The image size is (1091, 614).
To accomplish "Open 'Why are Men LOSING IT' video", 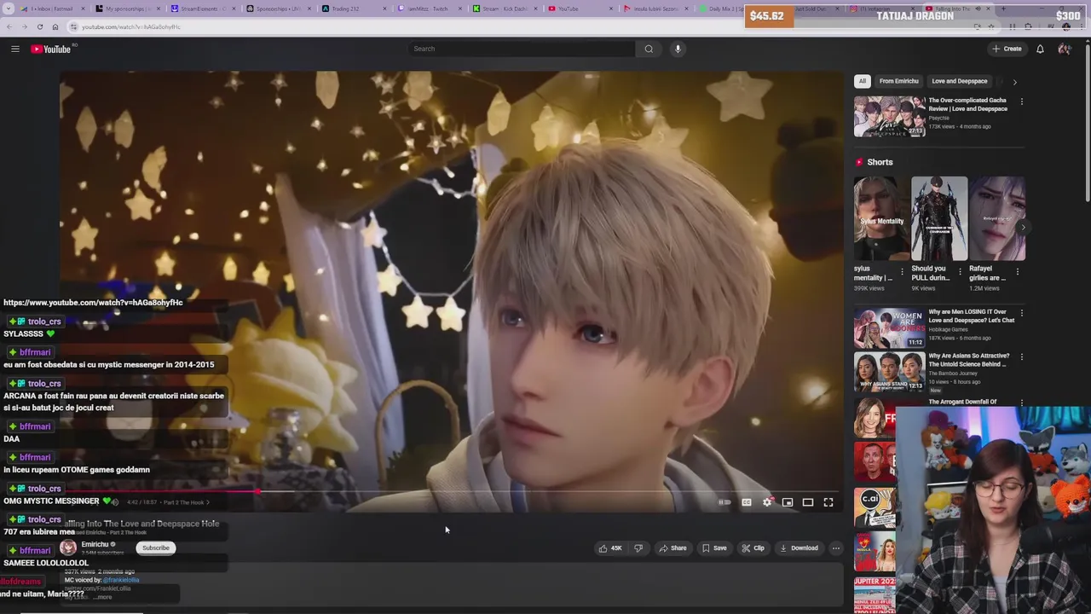I will click(890, 328).
